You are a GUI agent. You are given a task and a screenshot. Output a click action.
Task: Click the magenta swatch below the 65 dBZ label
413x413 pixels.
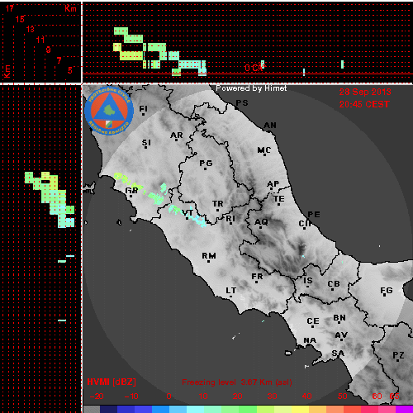tap(404, 409)
